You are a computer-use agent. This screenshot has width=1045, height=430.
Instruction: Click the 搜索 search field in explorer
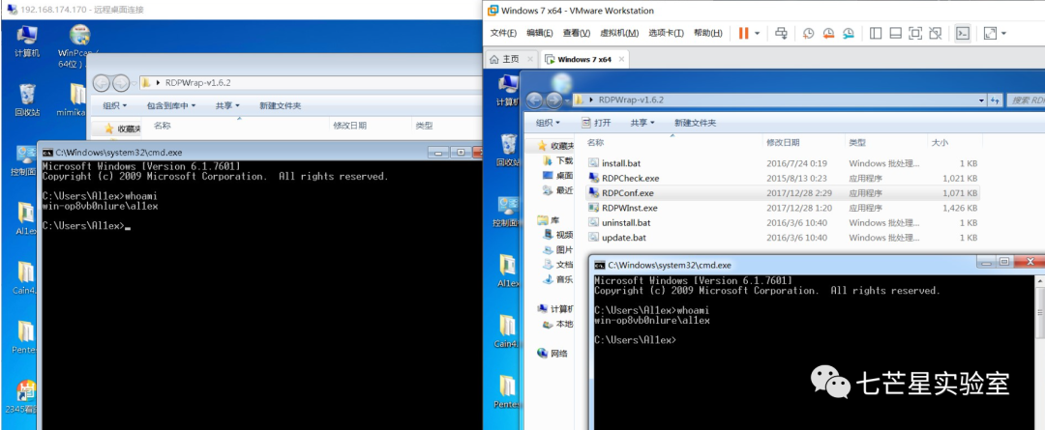[x=1024, y=100]
